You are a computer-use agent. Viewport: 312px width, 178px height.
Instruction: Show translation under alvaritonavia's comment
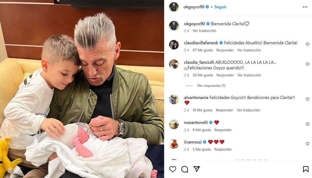(248, 110)
